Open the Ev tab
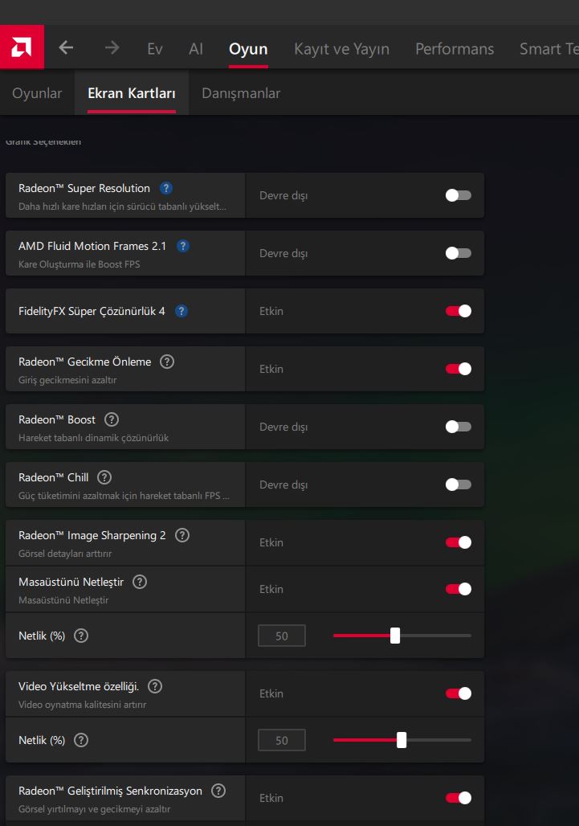The width and height of the screenshot is (579, 826). pyautogui.click(x=155, y=49)
